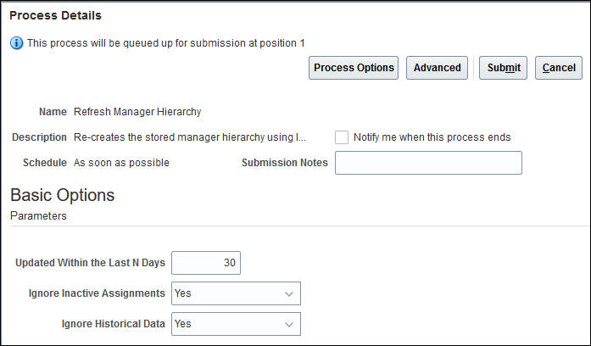Click the 'As soon as possible' schedule value
This screenshot has height=346, width=591.
click(x=121, y=163)
